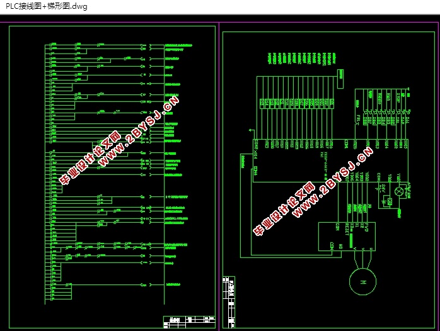The image size is (440, 331).
Task: Click the PLC接线图+梯形图.dwg file title
Action: (x=46, y=6)
